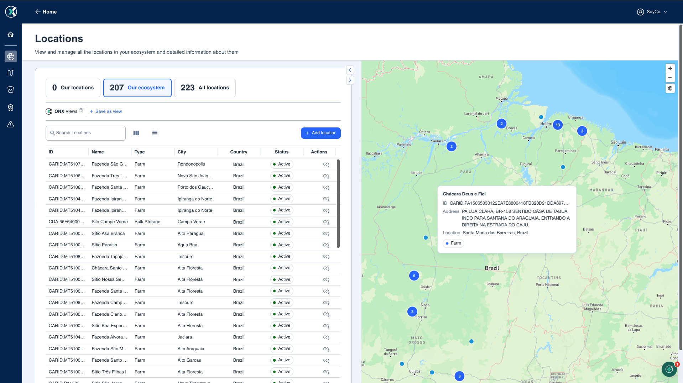This screenshot has width=683, height=383.
Task: Zoom out on the map
Action: [x=670, y=78]
